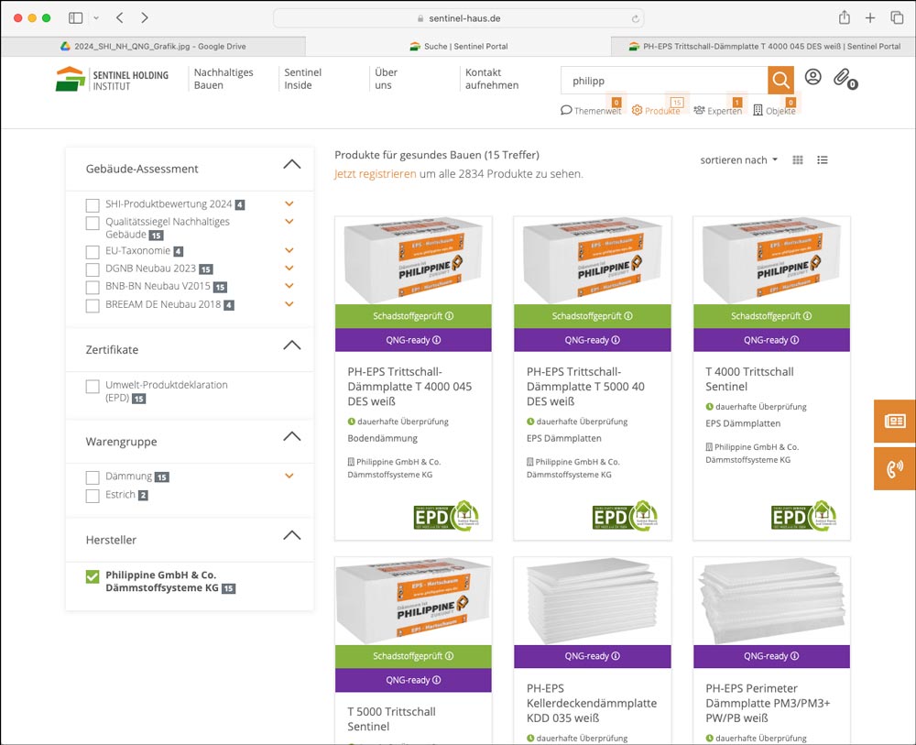Enable the EU-Taxonomie checkbox

click(x=93, y=252)
